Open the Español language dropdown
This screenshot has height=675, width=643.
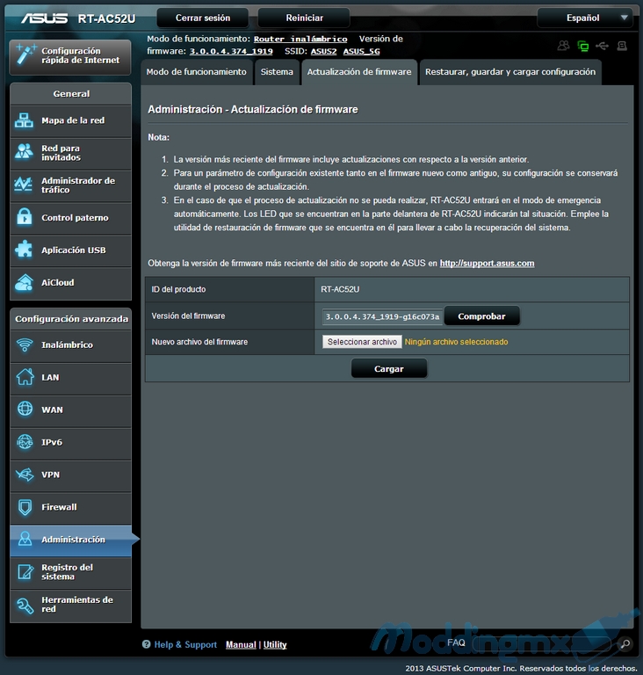point(584,18)
